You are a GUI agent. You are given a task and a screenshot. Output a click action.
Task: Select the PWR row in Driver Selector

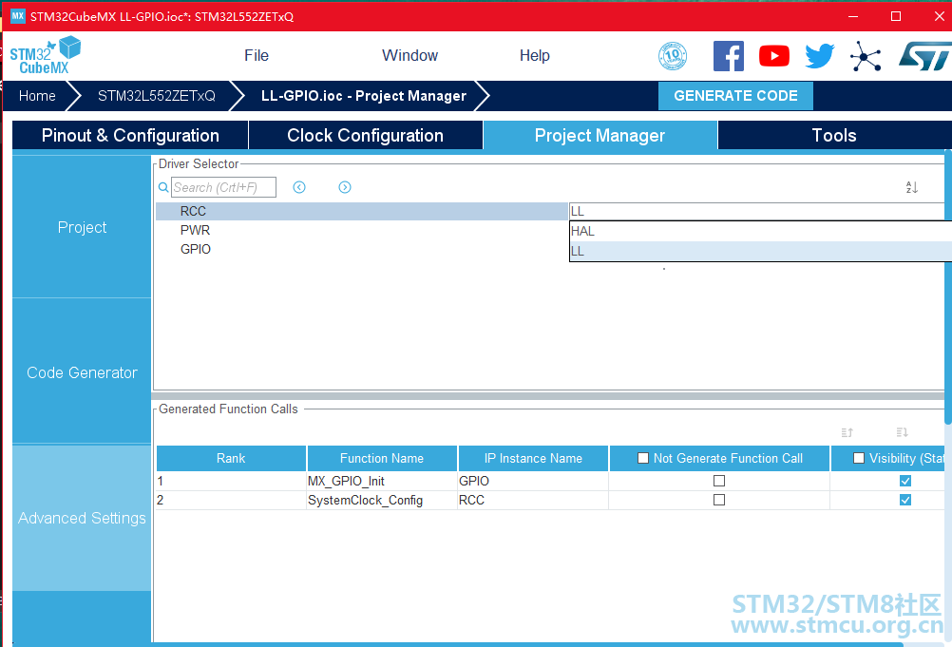click(362, 230)
